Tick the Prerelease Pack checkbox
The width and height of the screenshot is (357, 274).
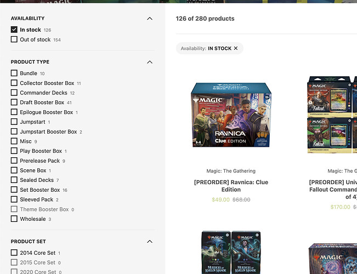pos(14,161)
